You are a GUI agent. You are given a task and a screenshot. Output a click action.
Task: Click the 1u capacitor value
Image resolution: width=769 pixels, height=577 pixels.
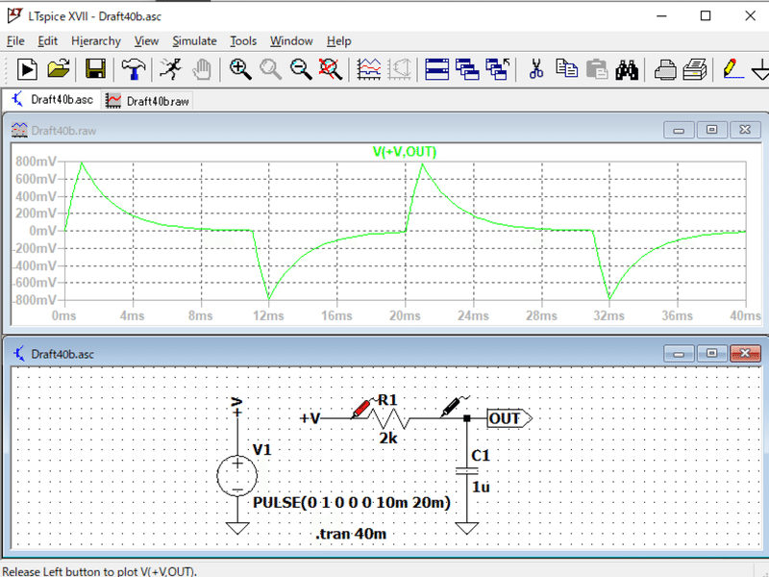(x=481, y=487)
